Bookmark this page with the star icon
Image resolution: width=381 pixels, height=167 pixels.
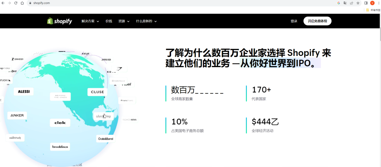[x=358, y=3]
